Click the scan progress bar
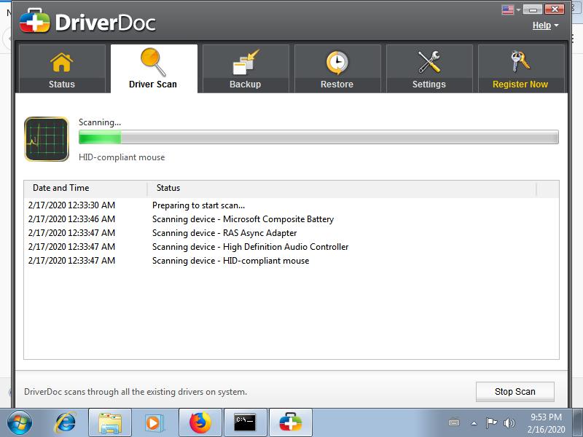The image size is (583, 437). (x=318, y=137)
